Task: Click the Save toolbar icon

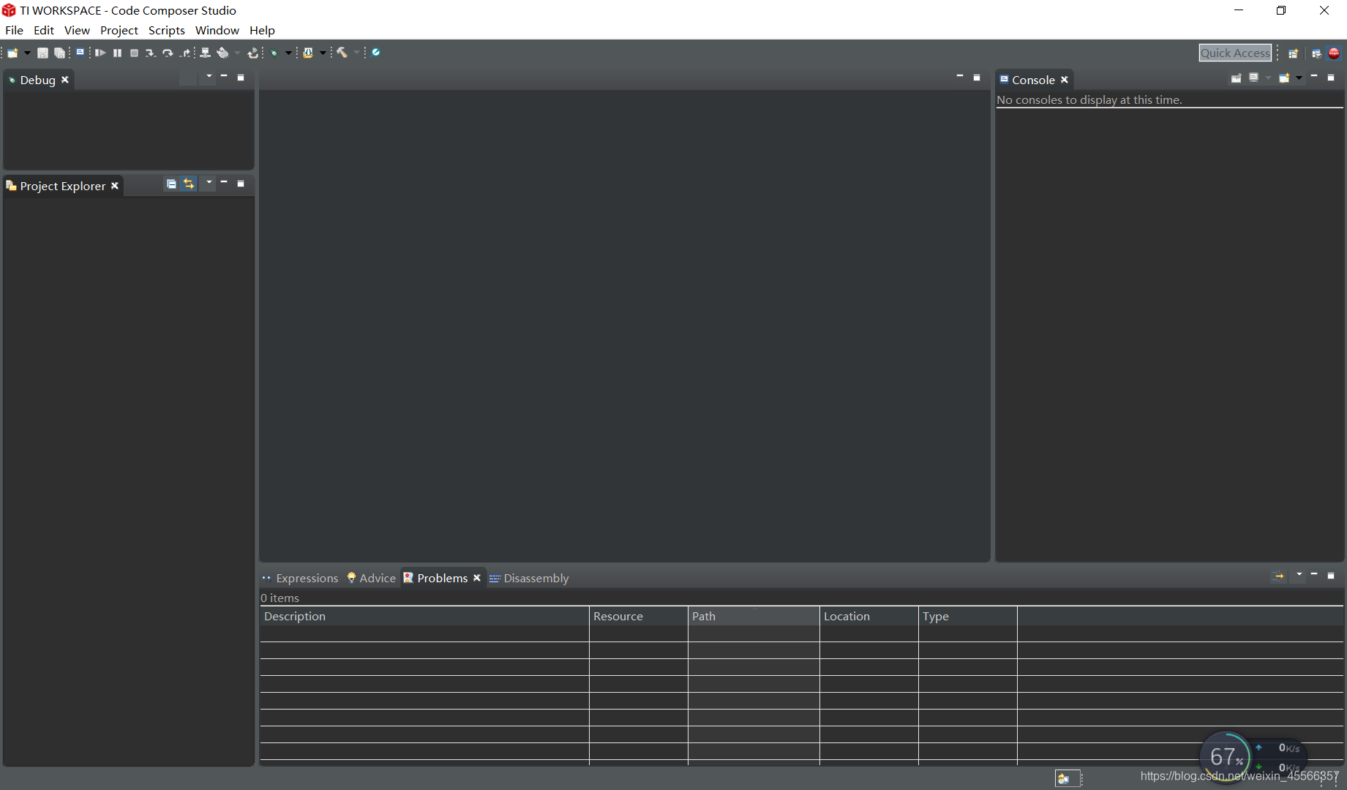Action: 42,53
